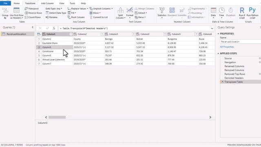Open Statistics tool
Screen dimensions: 261x147
(x=162, y=13)
